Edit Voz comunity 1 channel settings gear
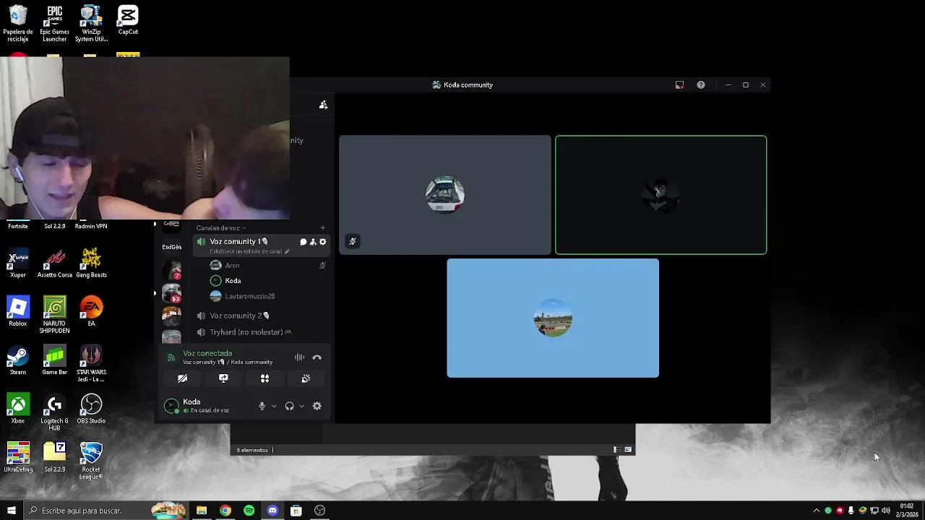Image resolution: width=925 pixels, height=520 pixels. click(x=323, y=242)
